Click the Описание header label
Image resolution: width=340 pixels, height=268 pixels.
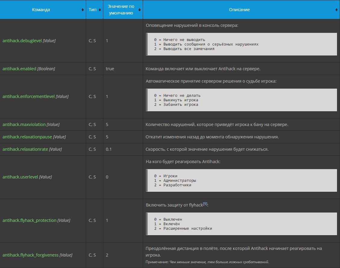point(239,10)
